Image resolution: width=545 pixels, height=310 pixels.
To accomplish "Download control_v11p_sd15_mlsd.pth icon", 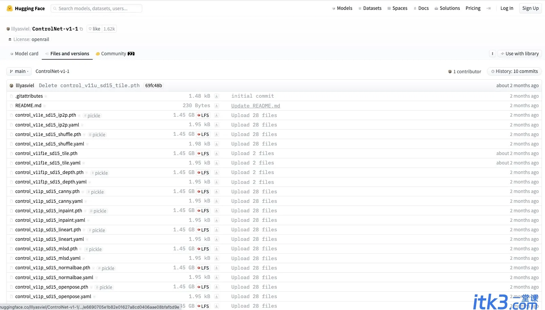I will (216, 249).
